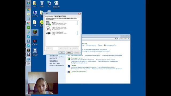Open Специальные возможности in the sidebar

(x=57, y=66)
